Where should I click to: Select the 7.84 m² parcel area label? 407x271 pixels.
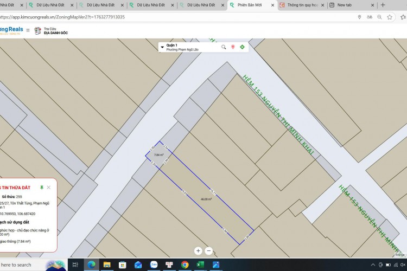click(x=158, y=155)
